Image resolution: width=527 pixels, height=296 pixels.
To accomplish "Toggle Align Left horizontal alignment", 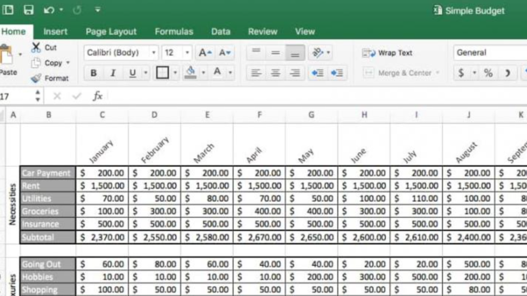I will pos(256,73).
